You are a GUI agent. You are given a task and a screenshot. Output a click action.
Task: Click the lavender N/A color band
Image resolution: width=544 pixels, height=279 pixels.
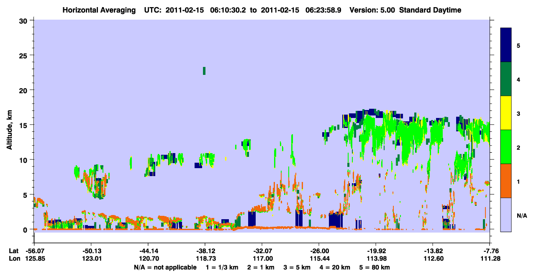[x=506, y=215]
